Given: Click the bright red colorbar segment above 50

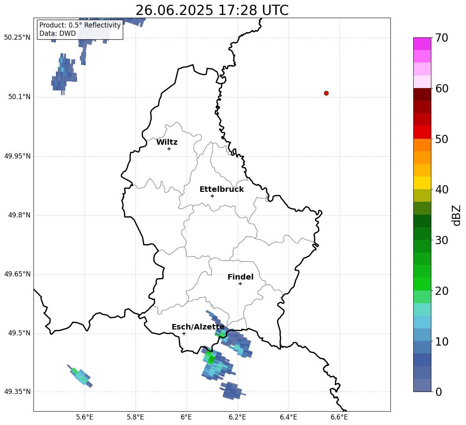Looking at the screenshot, I should (x=422, y=132).
